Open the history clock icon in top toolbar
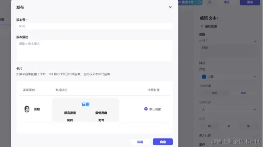The image size is (263, 147). 209,2
